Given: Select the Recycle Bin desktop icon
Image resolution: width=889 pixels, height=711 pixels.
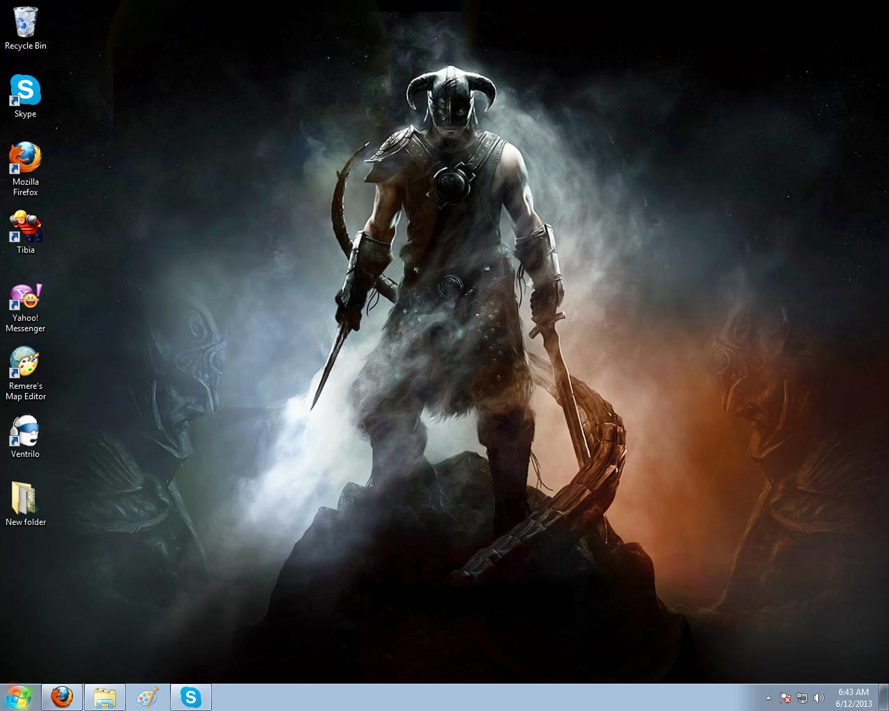Looking at the screenshot, I should click(26, 28).
